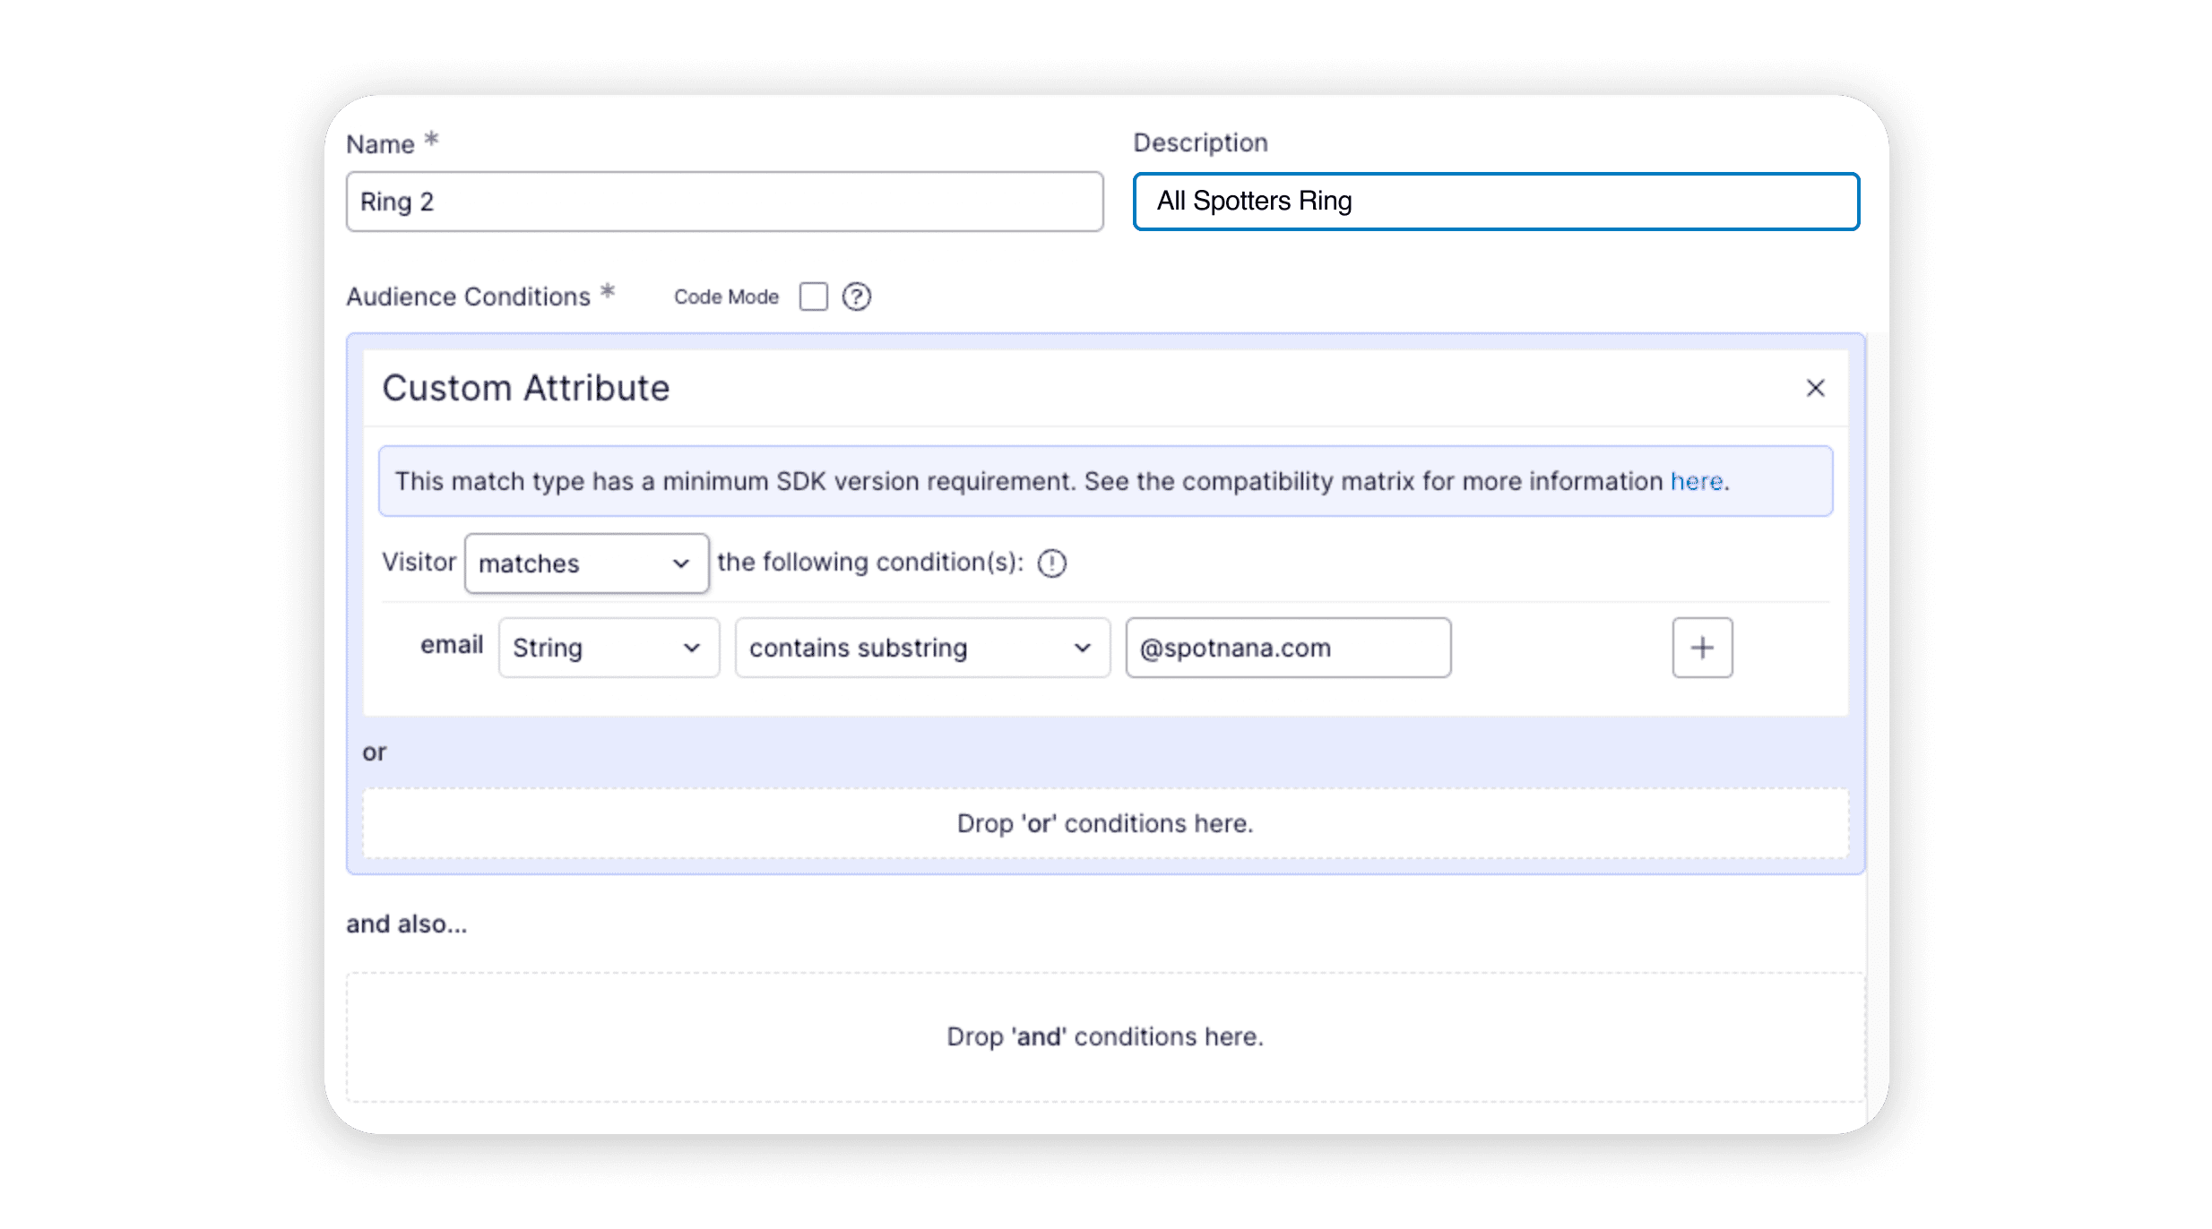Open the compatibility matrix 'here' link
Viewport: 2212px width, 1229px height.
point(1696,482)
